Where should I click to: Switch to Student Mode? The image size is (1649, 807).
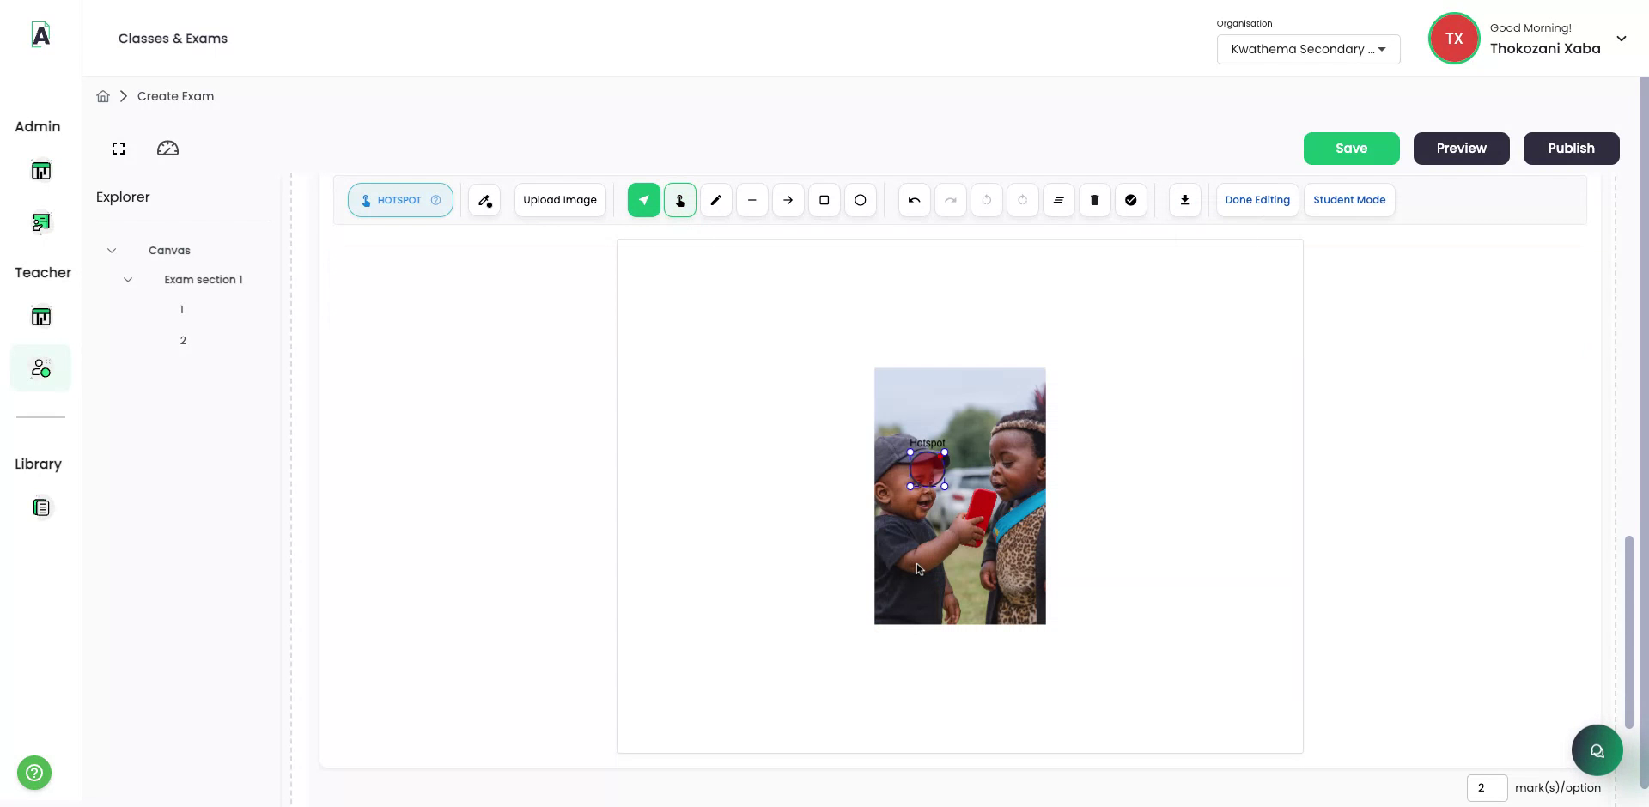click(x=1348, y=199)
